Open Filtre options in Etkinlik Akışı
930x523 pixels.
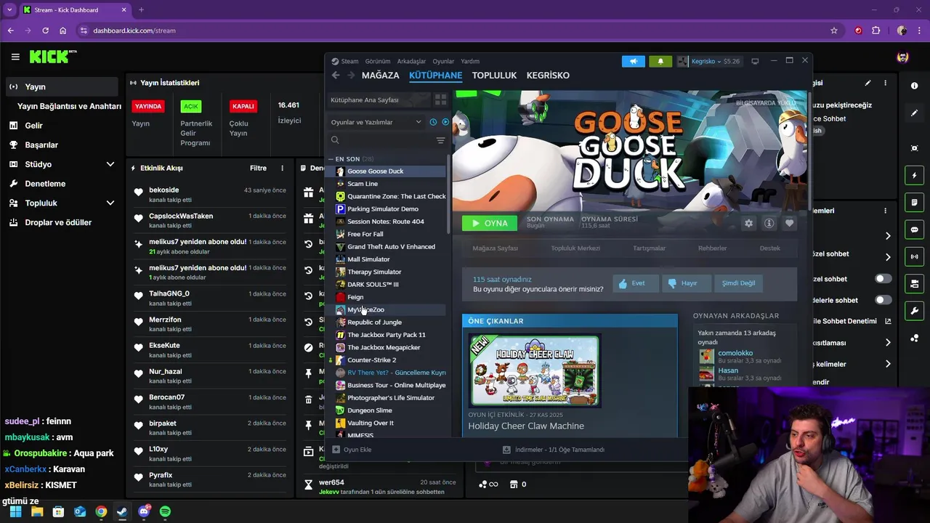[258, 168]
